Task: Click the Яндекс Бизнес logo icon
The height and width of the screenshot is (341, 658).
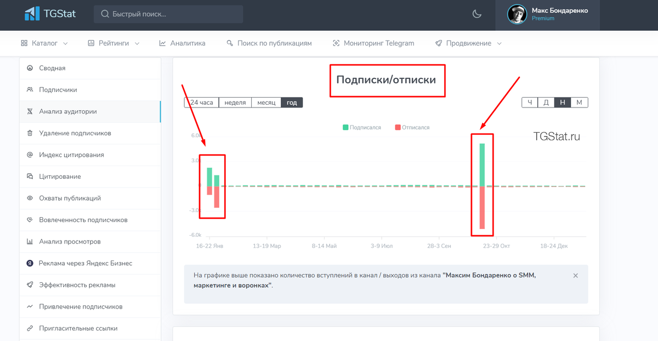Action: point(30,263)
